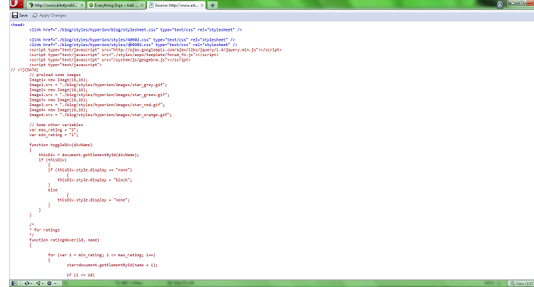Click the "// <![CDATA[" line

tap(25, 70)
